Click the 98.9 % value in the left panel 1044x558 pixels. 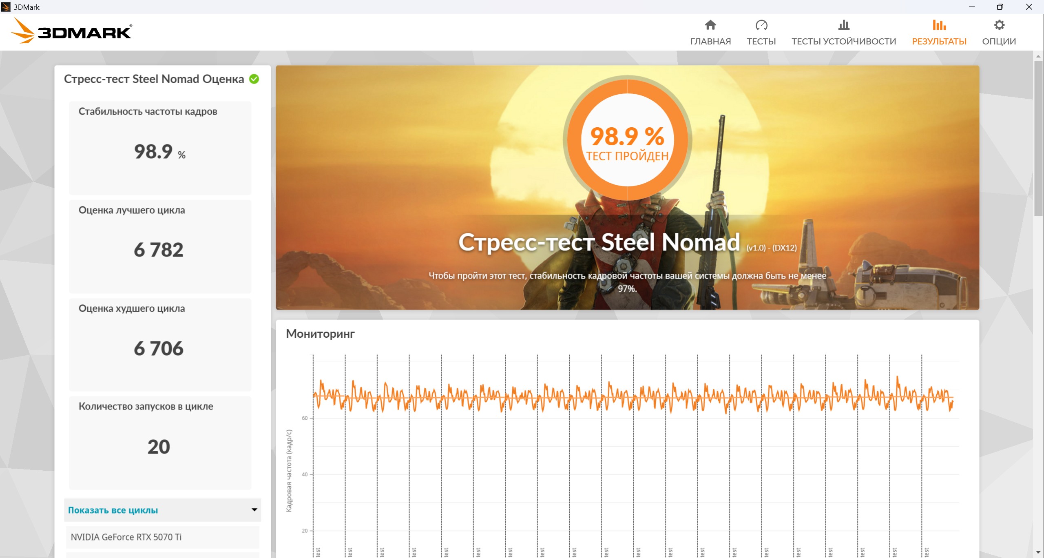tap(160, 152)
